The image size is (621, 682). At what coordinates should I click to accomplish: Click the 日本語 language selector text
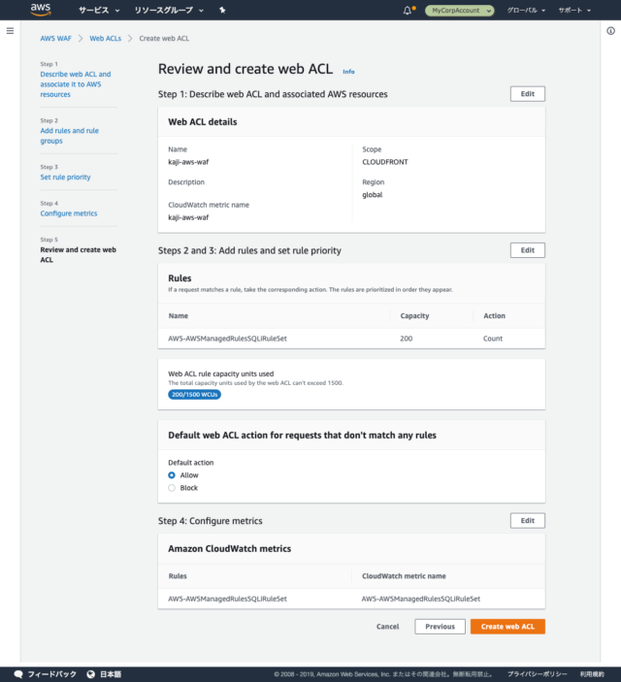pos(111,674)
